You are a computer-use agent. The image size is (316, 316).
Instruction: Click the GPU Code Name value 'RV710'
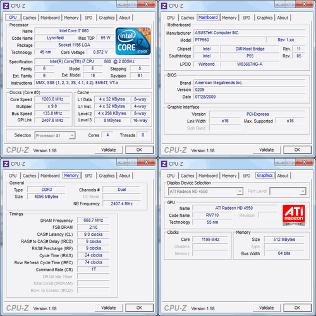[212, 215]
